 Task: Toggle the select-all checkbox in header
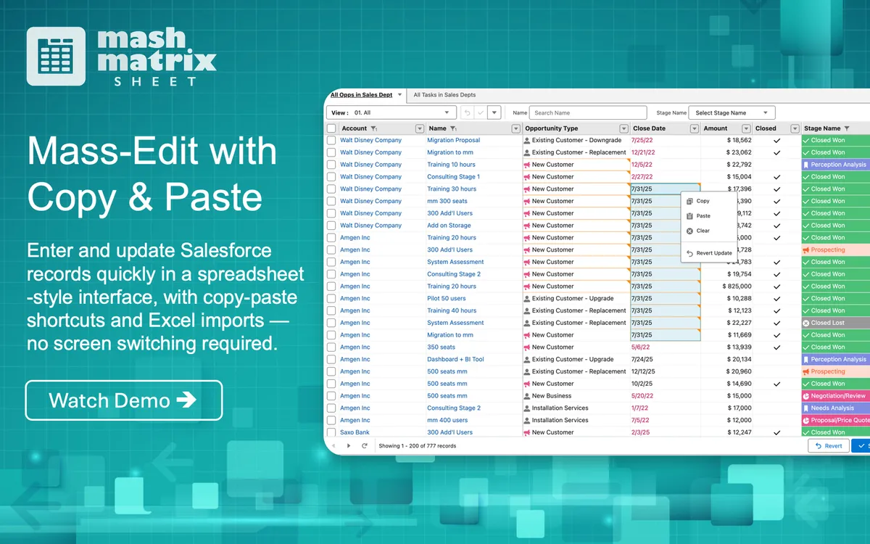point(331,128)
